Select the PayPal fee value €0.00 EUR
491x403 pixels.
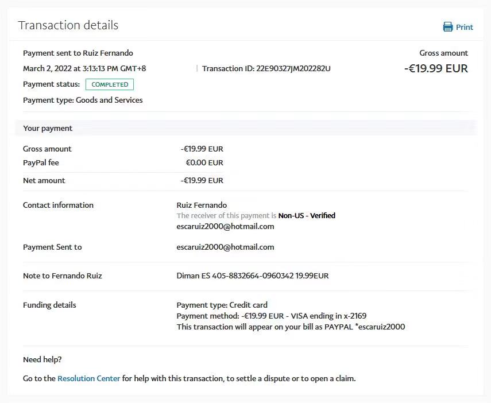tap(204, 162)
